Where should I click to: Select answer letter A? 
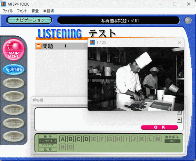click(63, 139)
